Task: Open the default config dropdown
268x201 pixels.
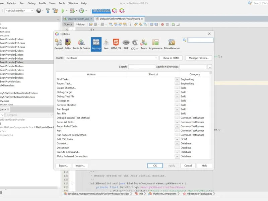Action: [19, 11]
